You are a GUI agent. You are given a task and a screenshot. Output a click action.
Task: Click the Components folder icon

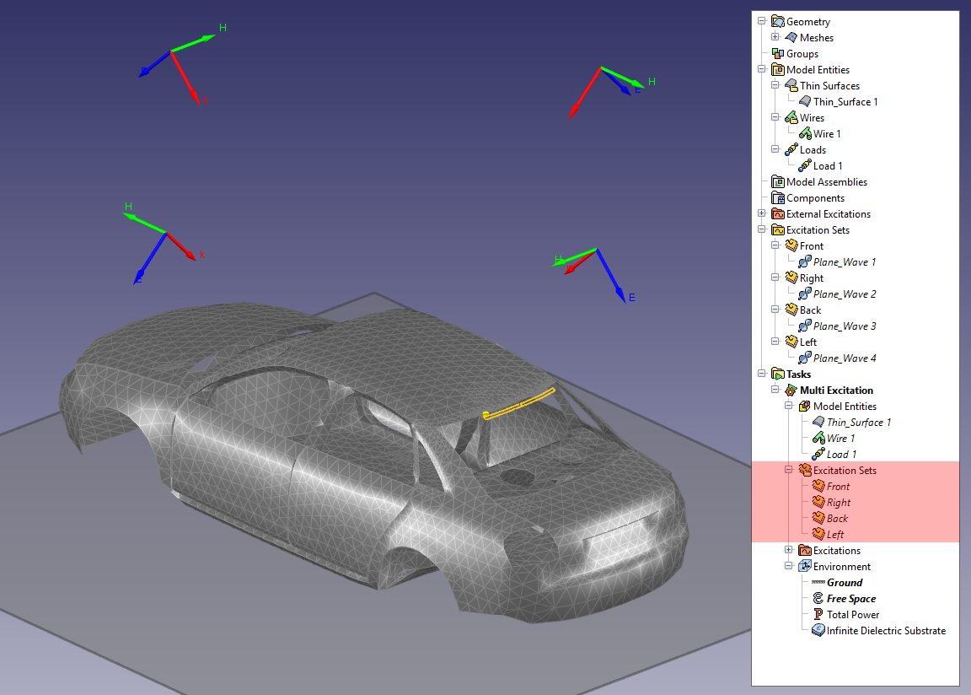[777, 198]
